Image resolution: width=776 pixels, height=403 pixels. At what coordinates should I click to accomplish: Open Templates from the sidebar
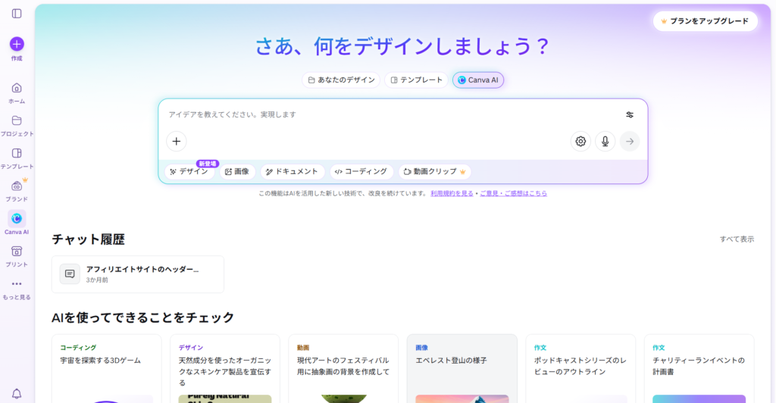click(17, 153)
